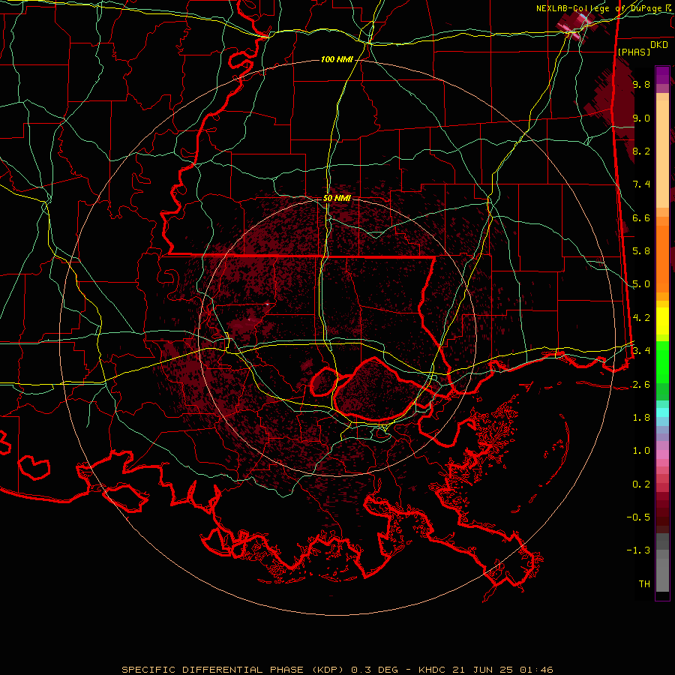Click the 8.2 legend value
The image size is (675, 675).
tap(641, 151)
